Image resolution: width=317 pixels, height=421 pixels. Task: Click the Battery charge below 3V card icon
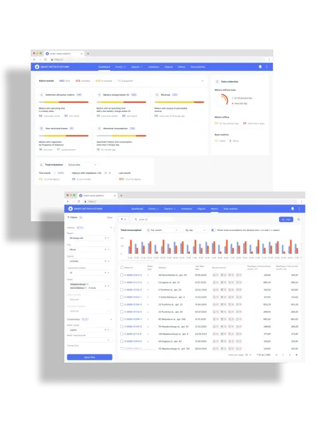coord(99,95)
